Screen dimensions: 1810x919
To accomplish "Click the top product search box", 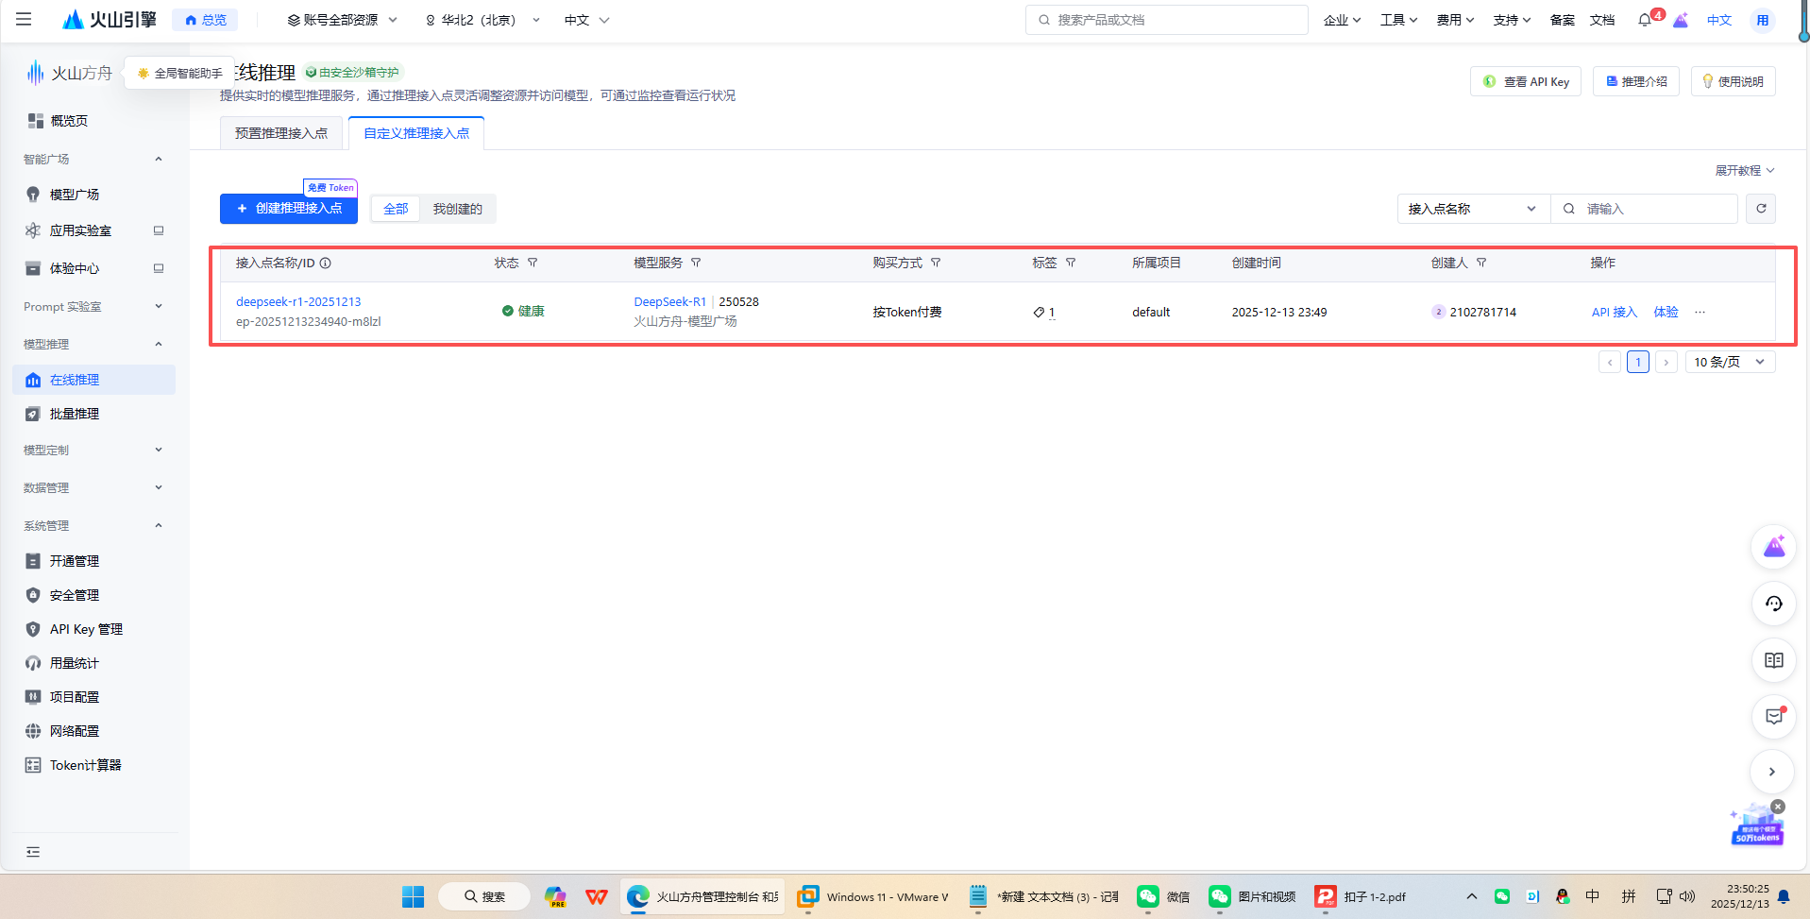I will coord(1167,20).
